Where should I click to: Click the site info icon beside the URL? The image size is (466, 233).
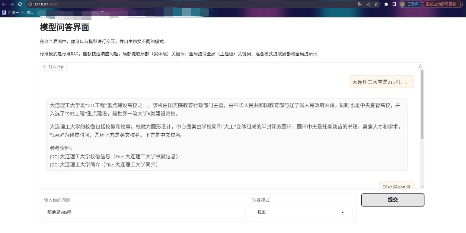(x=30, y=4)
